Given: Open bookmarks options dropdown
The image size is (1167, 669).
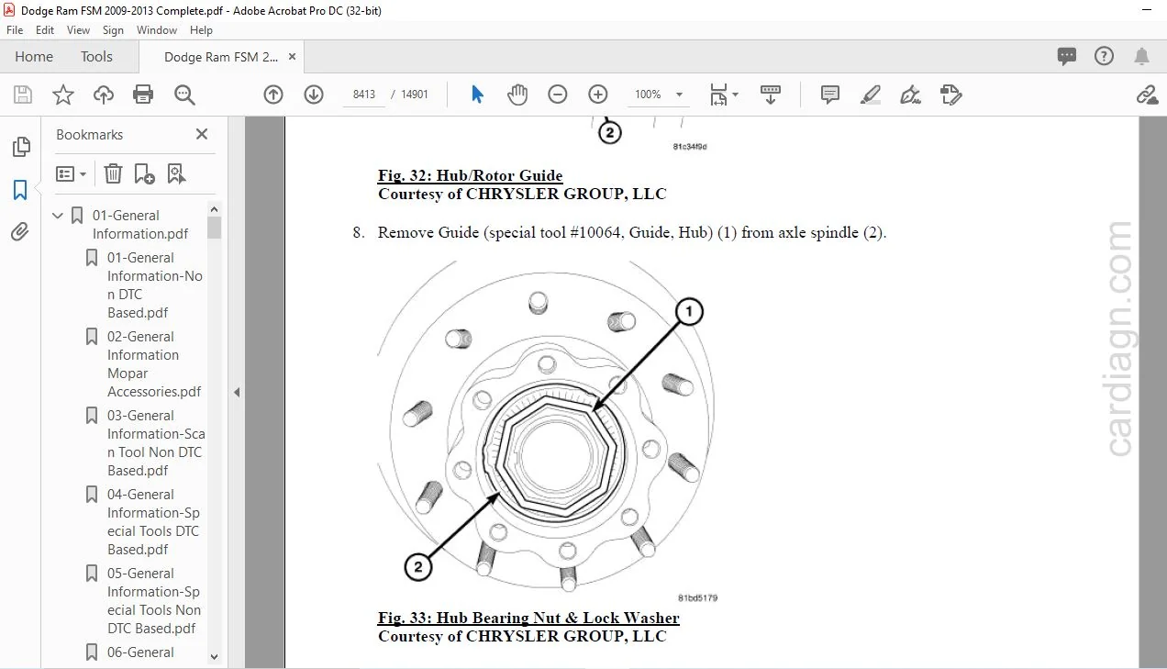Looking at the screenshot, I should [x=71, y=173].
